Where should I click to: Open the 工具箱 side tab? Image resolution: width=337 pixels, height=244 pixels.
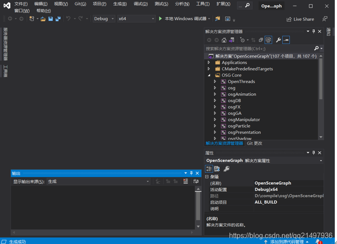coord(5,71)
